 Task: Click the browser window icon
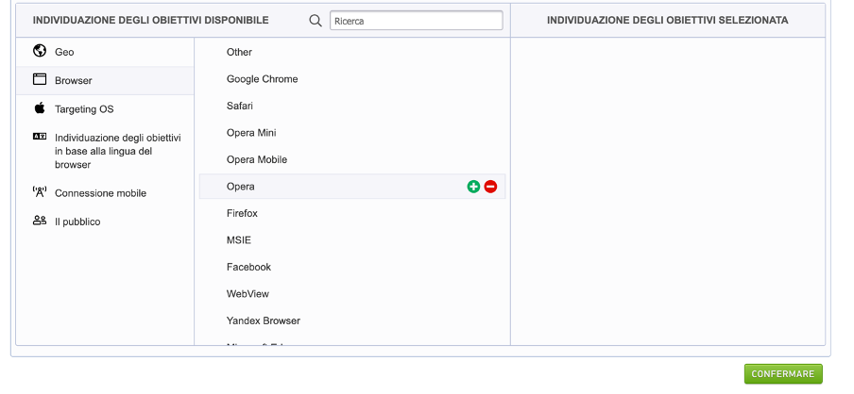point(40,80)
